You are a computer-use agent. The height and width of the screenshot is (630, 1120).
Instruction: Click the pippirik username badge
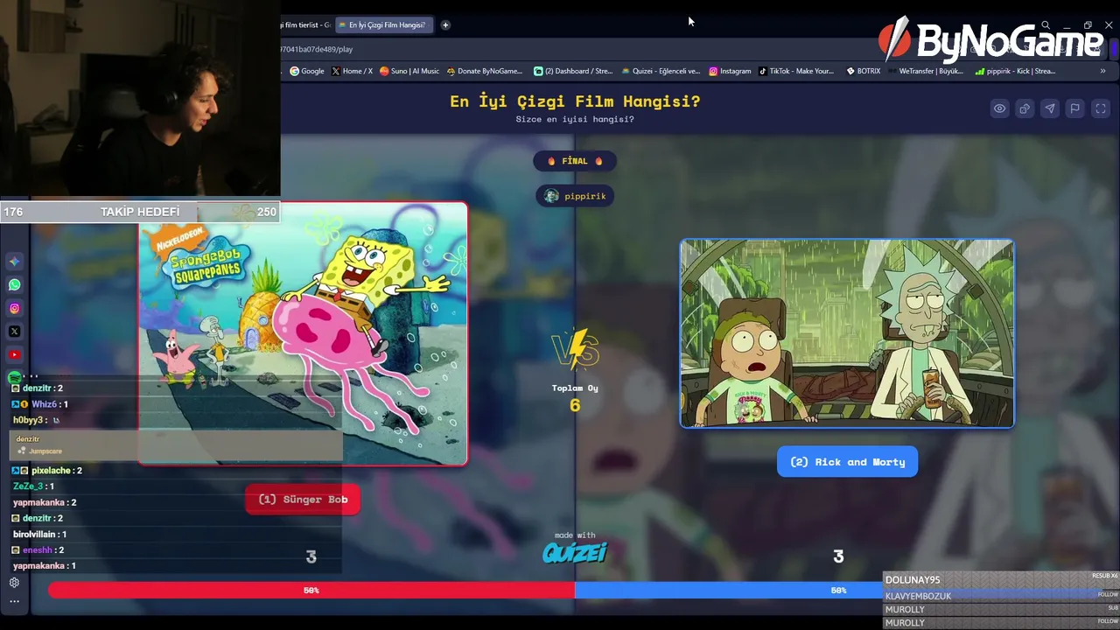pyautogui.click(x=575, y=196)
